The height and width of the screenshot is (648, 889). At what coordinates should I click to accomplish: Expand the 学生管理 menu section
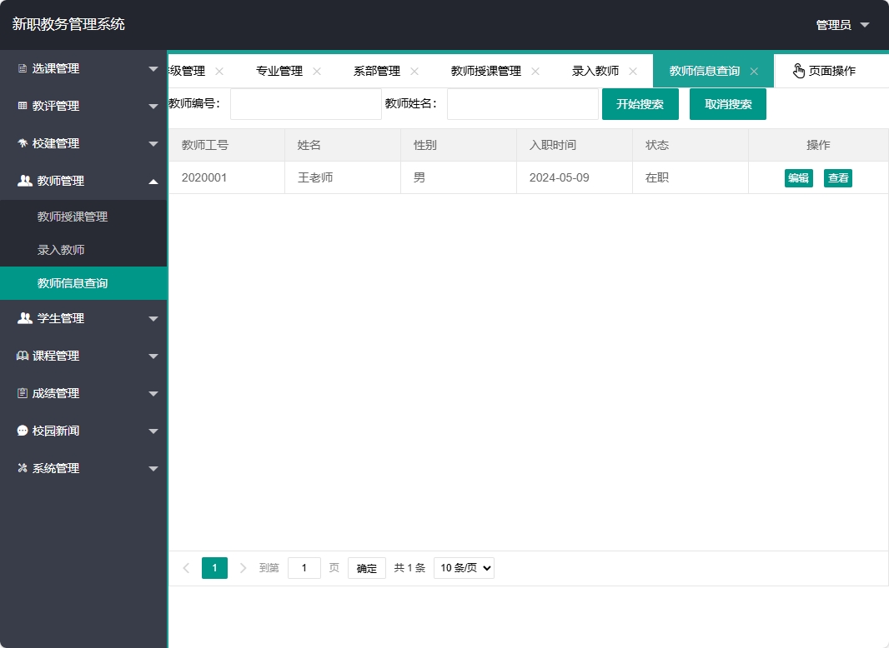pyautogui.click(x=83, y=318)
